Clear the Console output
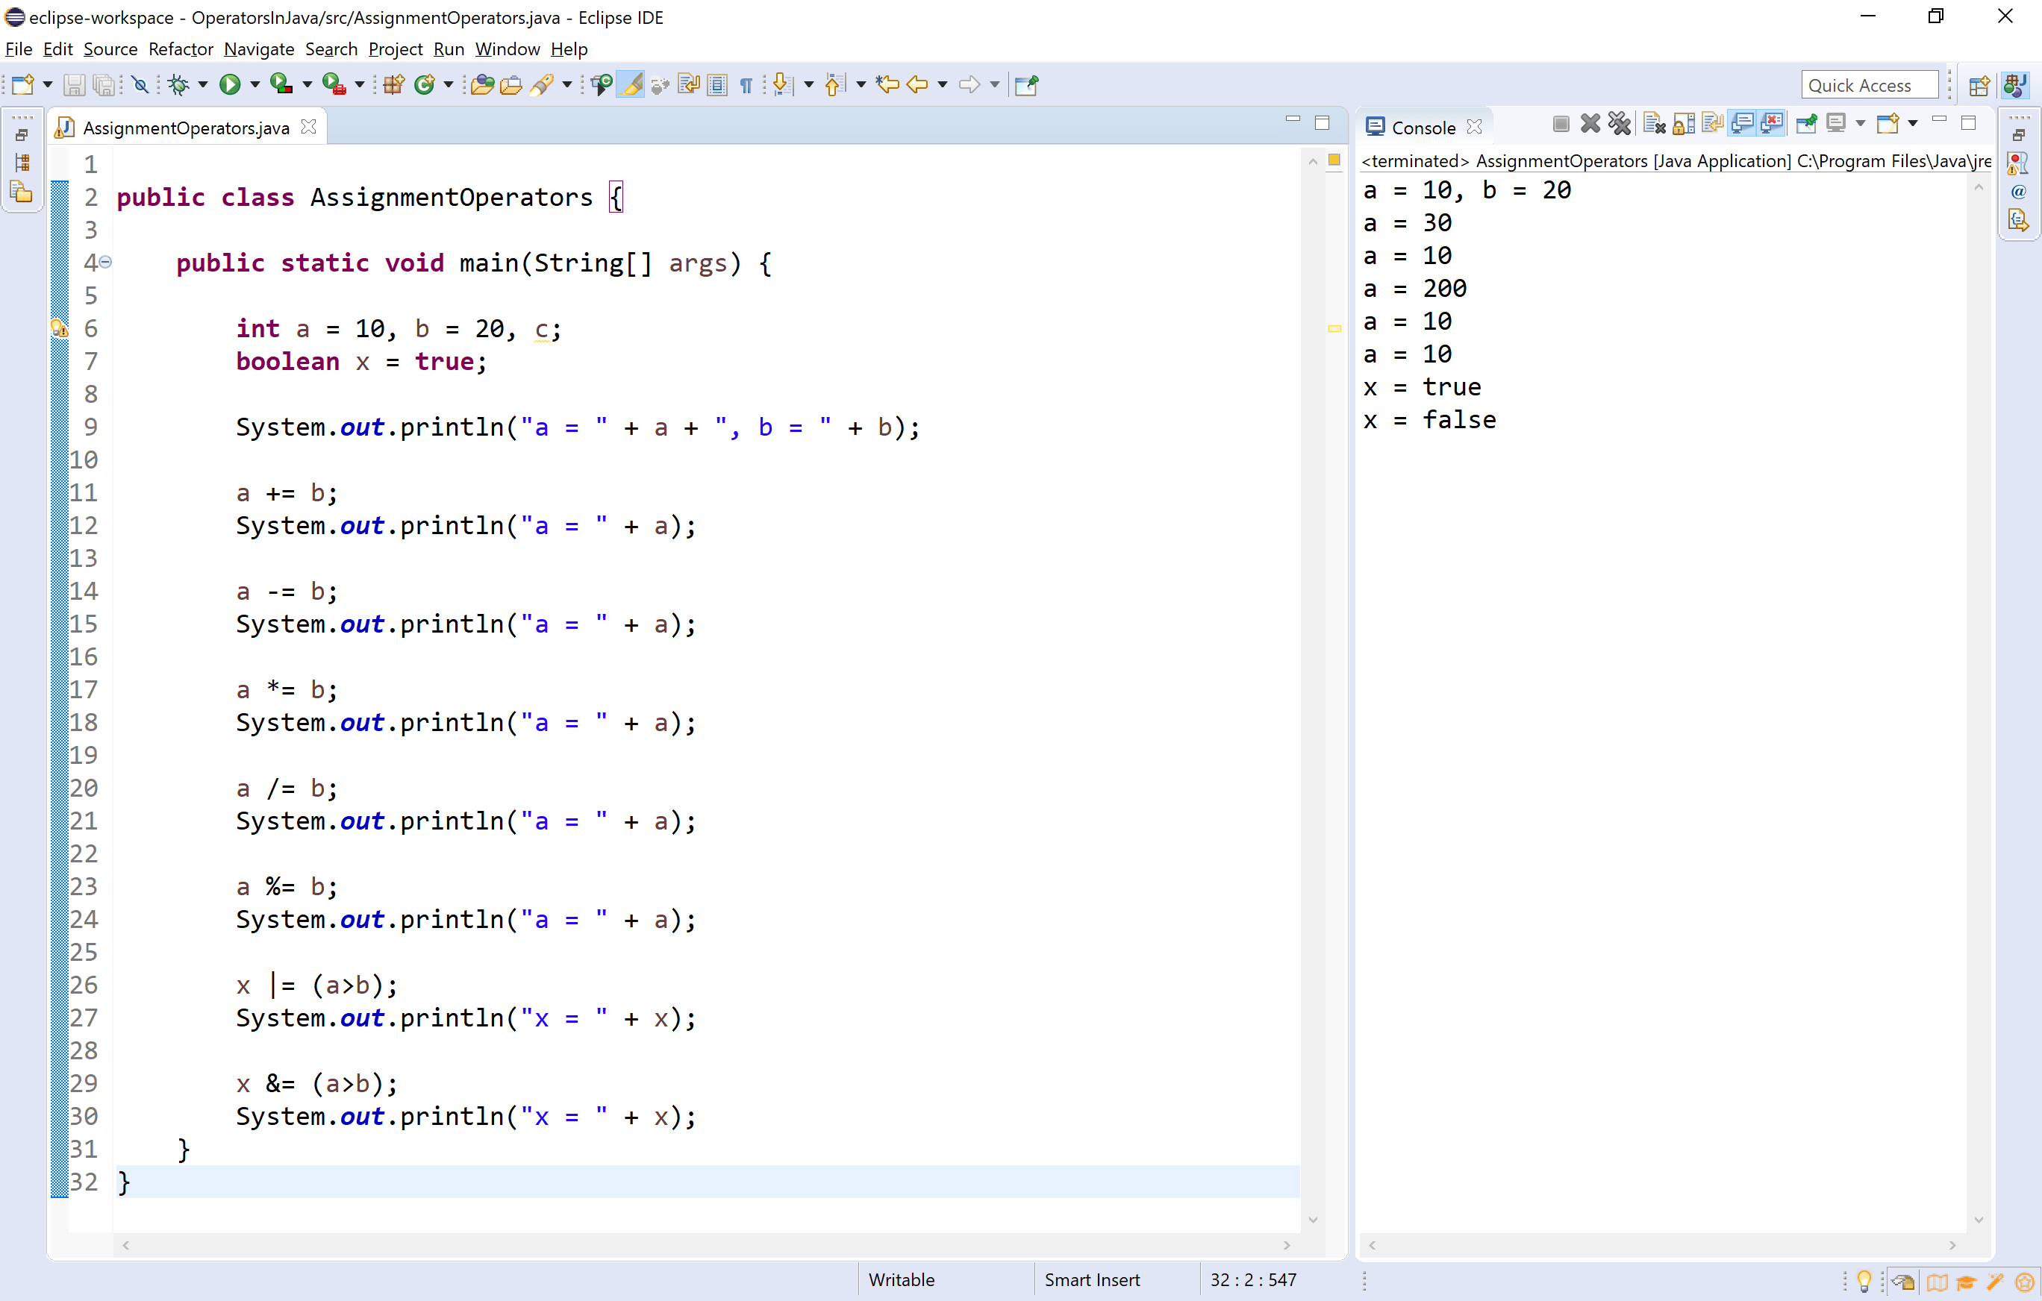This screenshot has width=2042, height=1301. 1652,123
